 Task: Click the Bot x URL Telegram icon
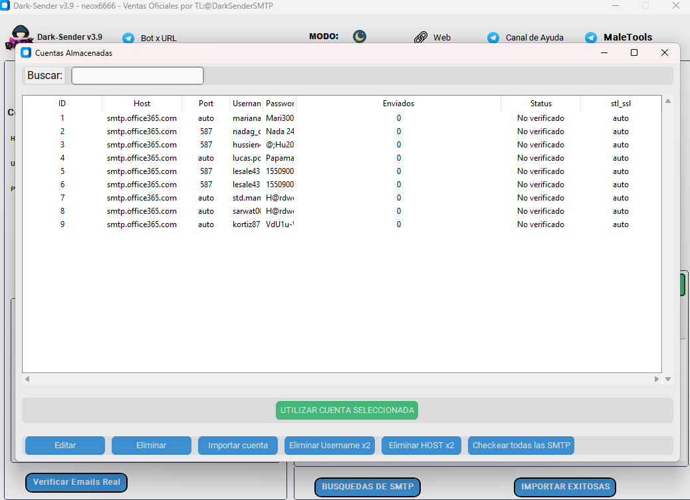tap(128, 39)
